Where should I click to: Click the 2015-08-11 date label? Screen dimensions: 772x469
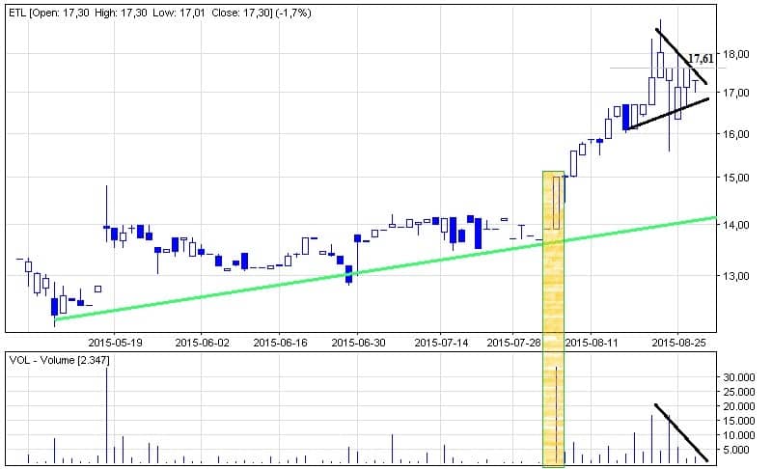590,342
